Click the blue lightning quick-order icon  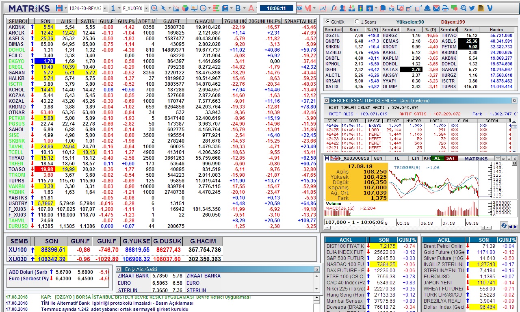pyautogui.click(x=163, y=8)
